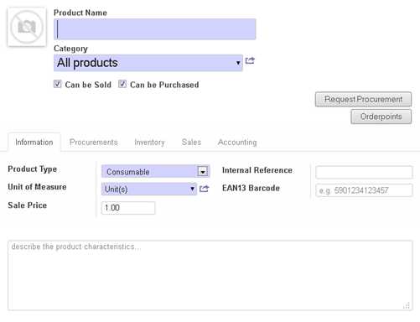420x322 pixels.
Task: Click the Orderpoints button
Action: point(381,117)
